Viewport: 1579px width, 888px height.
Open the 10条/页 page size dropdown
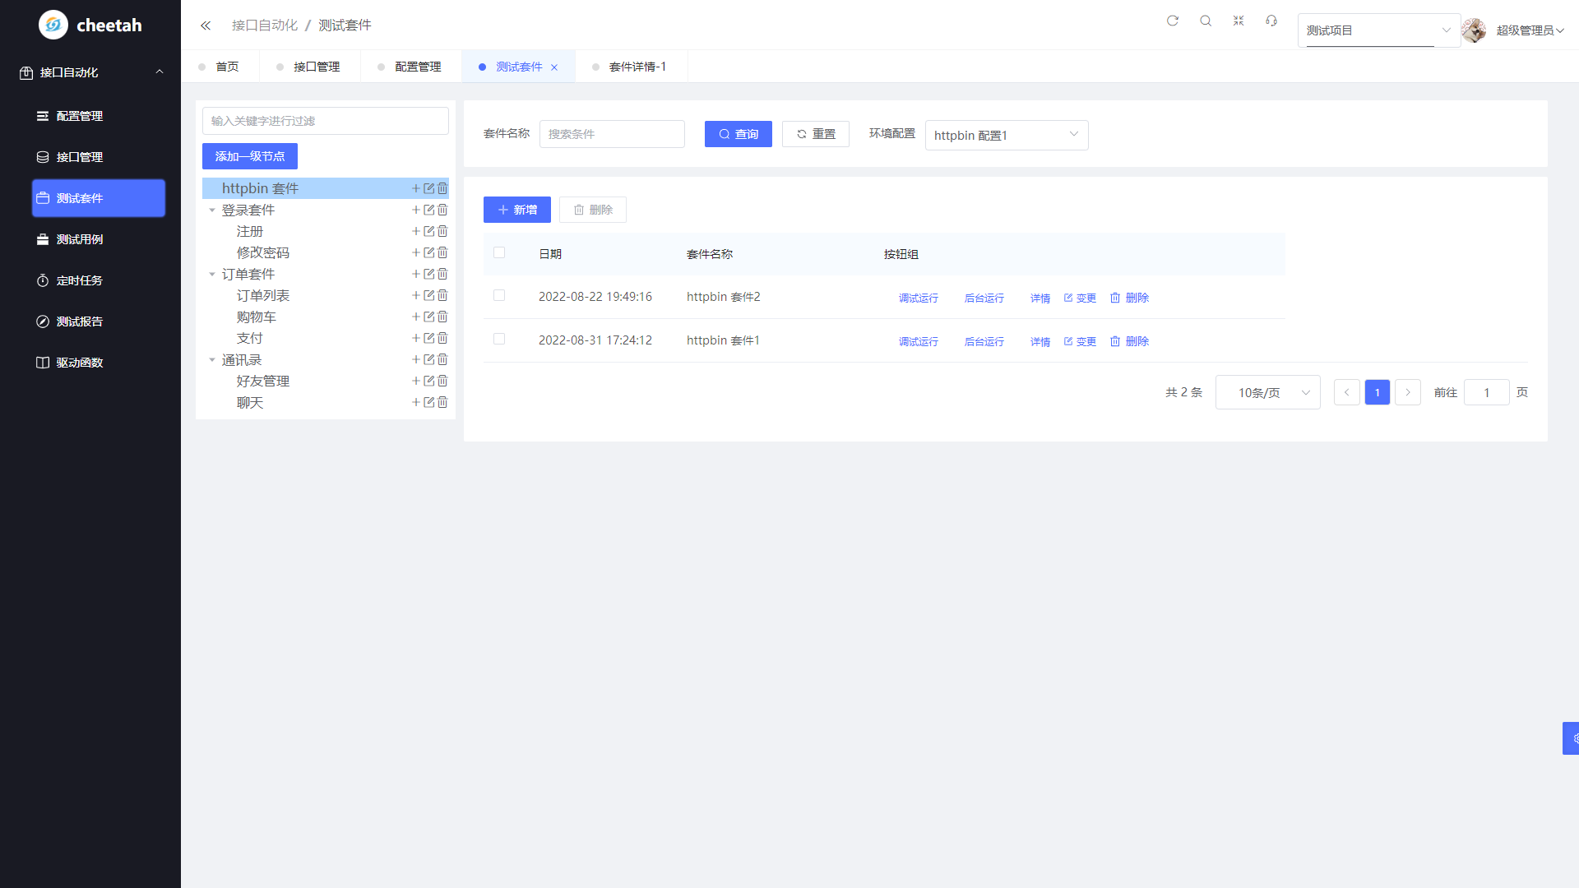[1267, 392]
